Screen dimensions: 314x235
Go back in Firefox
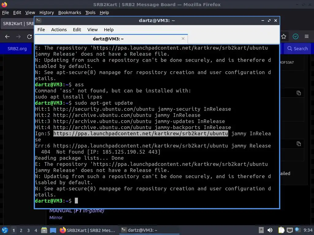(x=7, y=37)
